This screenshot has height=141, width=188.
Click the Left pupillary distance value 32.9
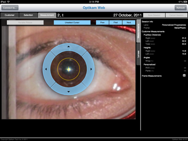tap(184, 41)
